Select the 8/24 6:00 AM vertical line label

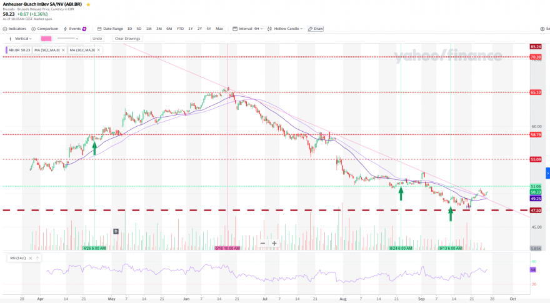pyautogui.click(x=401, y=248)
